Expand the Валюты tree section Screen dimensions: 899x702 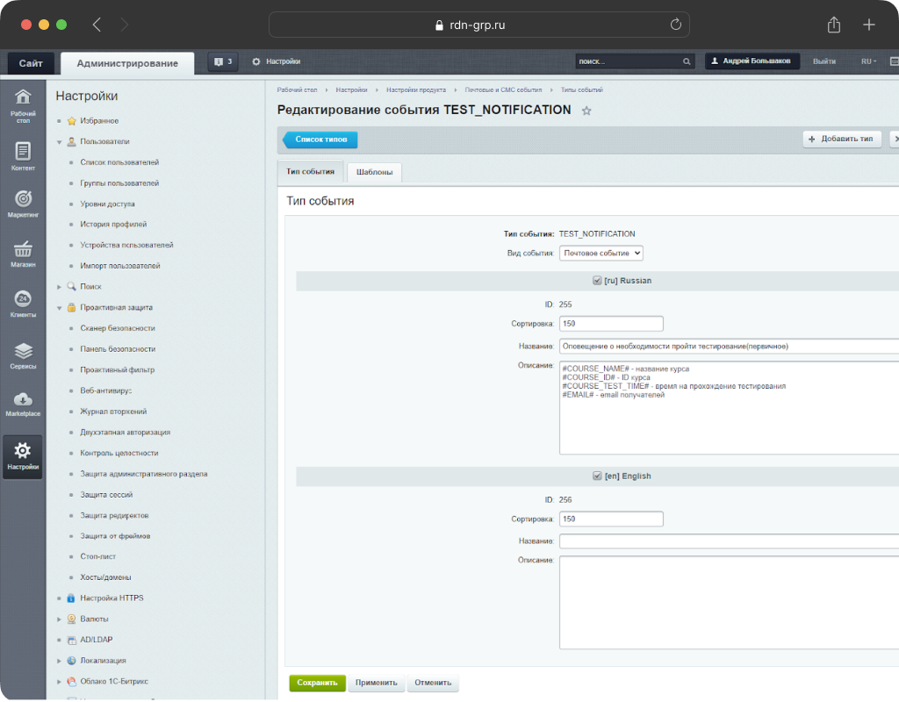tap(60, 620)
